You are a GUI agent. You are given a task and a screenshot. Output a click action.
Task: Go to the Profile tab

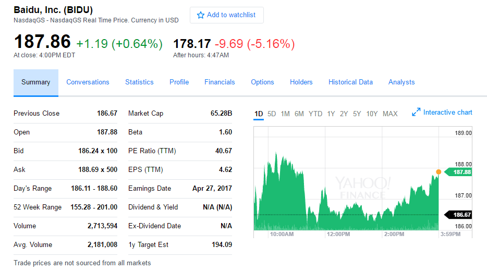click(x=179, y=82)
